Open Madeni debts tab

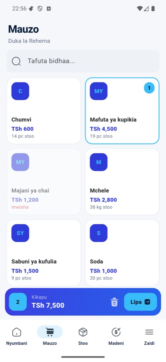pos(116,335)
